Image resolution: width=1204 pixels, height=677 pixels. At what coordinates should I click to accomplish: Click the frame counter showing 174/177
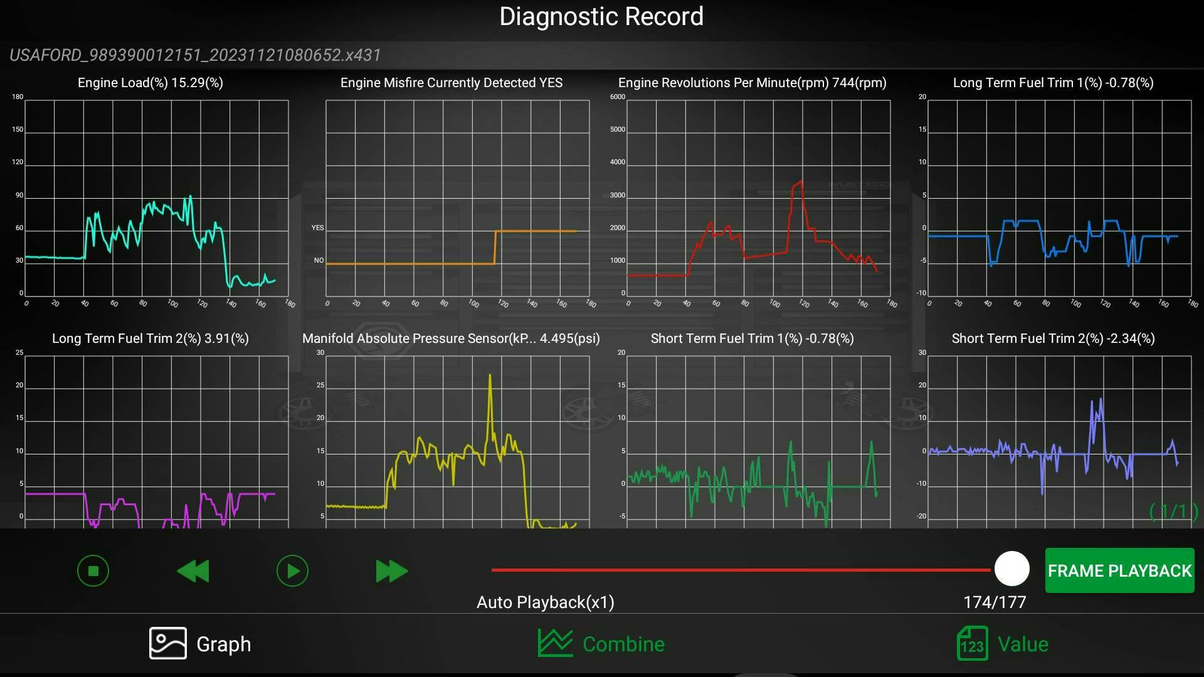tap(994, 602)
